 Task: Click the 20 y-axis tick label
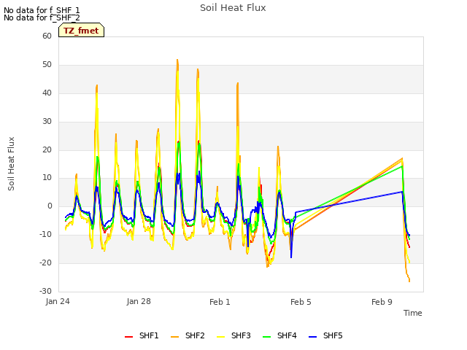(x=47, y=149)
